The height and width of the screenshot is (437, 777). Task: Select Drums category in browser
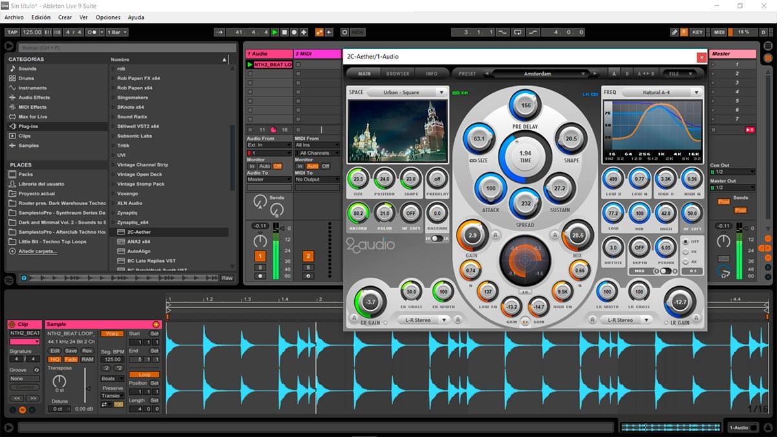27,78
